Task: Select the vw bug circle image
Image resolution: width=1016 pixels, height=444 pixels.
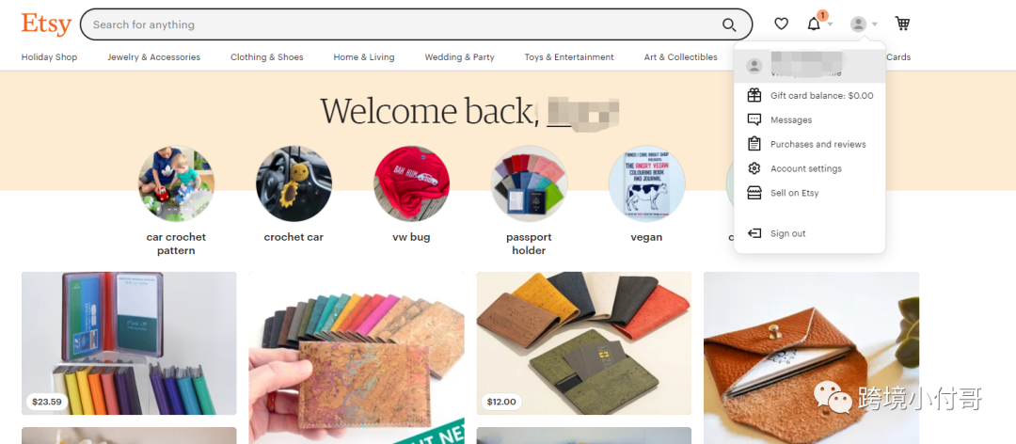Action: tap(411, 184)
